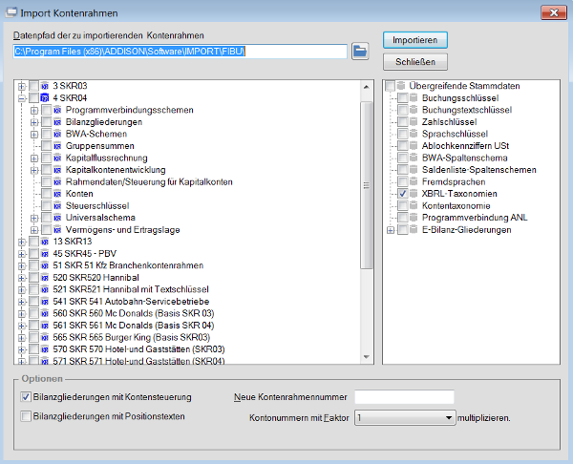
Task: Expand the Kapitalkontenentwicklung node
Action: [34, 170]
